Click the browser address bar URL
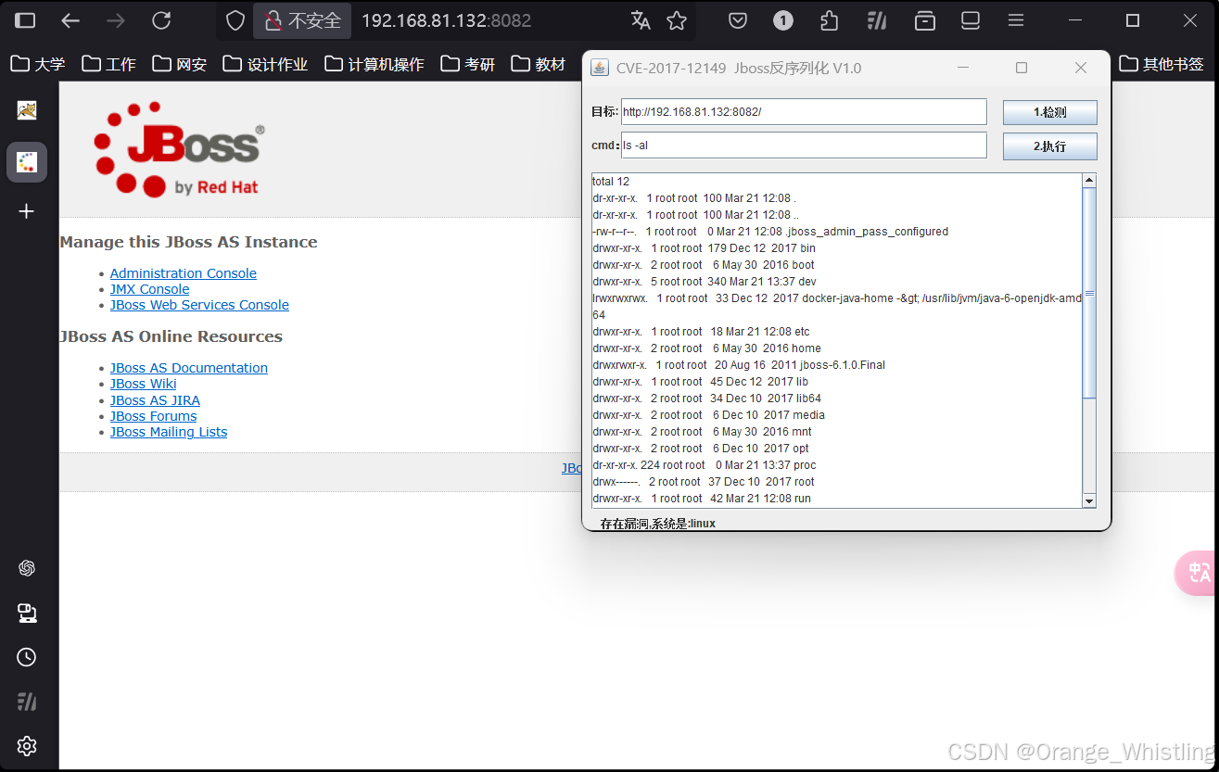The height and width of the screenshot is (772, 1219). [446, 20]
